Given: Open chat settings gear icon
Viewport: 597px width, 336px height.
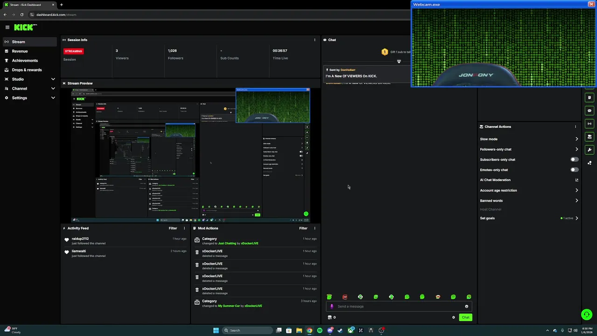Looking at the screenshot, I should coord(453,317).
